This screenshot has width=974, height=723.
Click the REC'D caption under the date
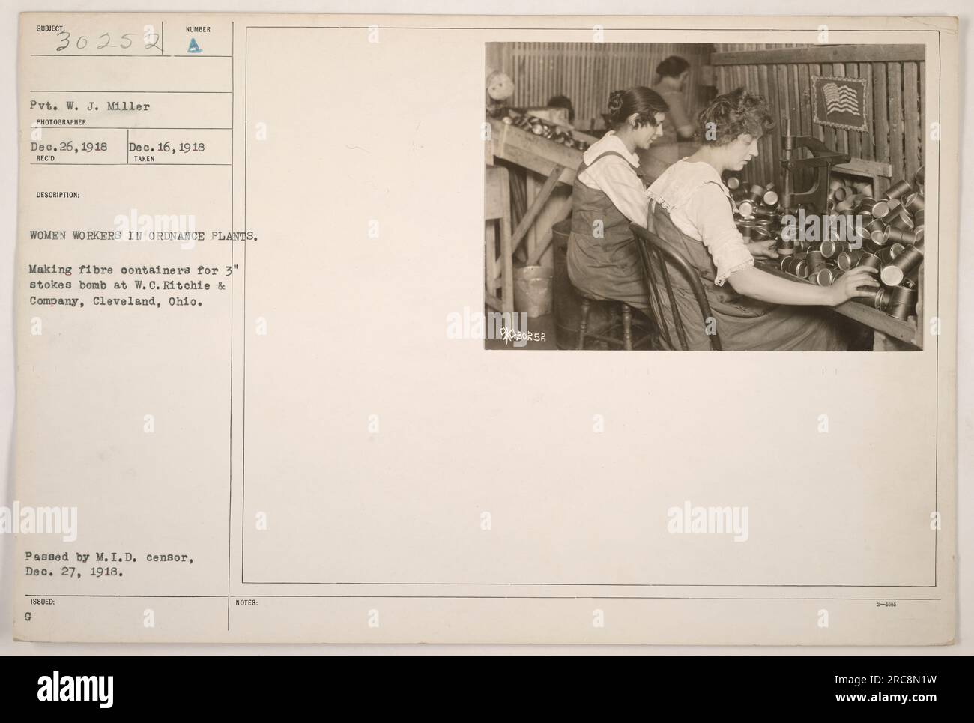click(x=46, y=160)
